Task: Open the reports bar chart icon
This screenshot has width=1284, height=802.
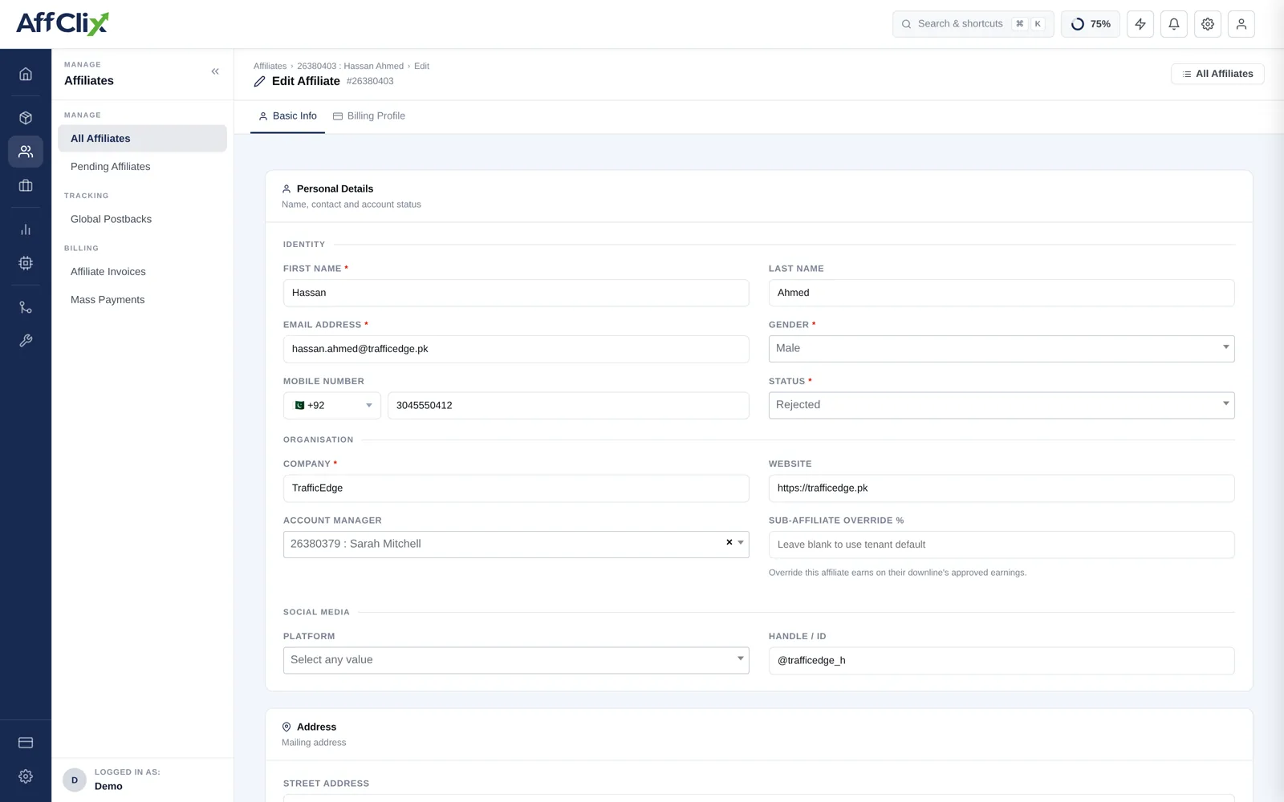Action: point(26,229)
